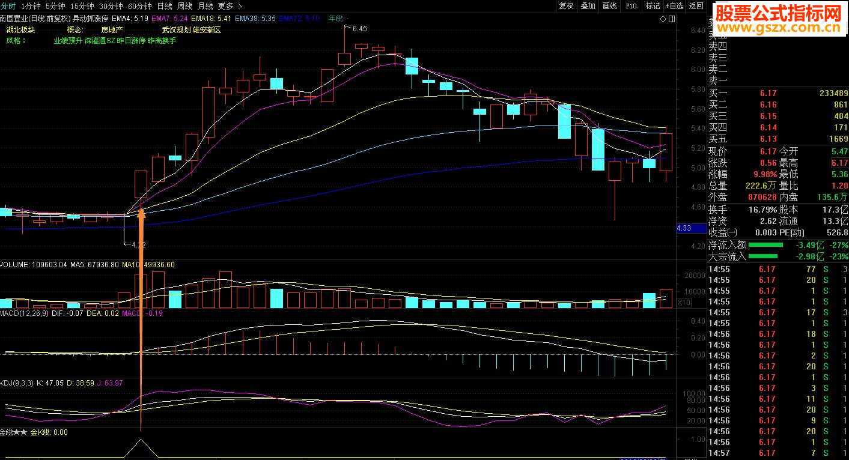849x460 pixels.
Task: Select the EMA72 label
Action: point(299,19)
